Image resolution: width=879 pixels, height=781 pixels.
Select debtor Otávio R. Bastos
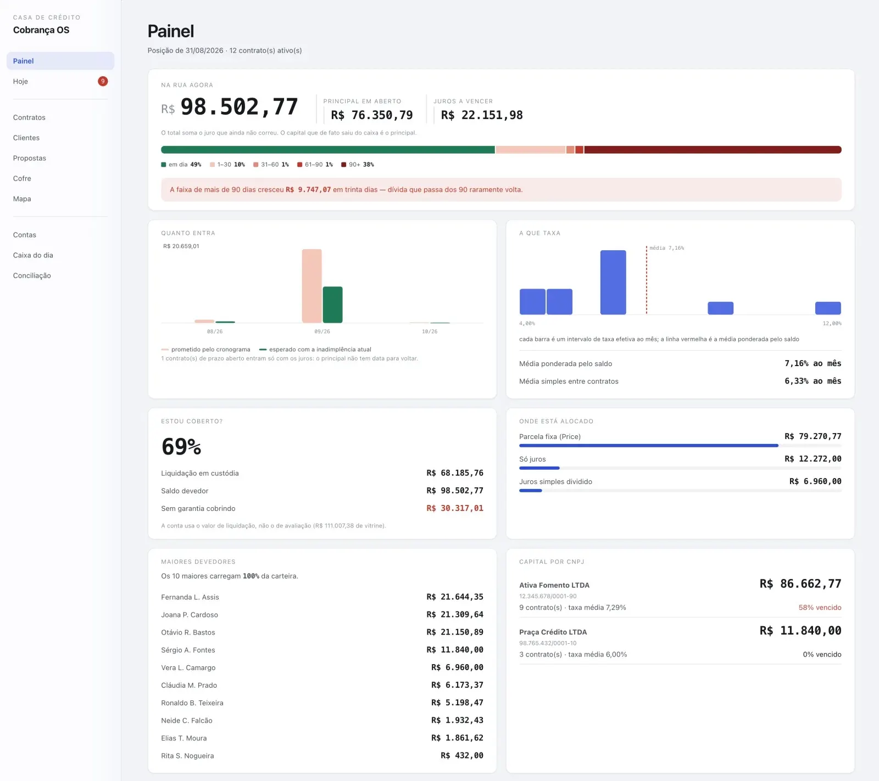(322, 632)
